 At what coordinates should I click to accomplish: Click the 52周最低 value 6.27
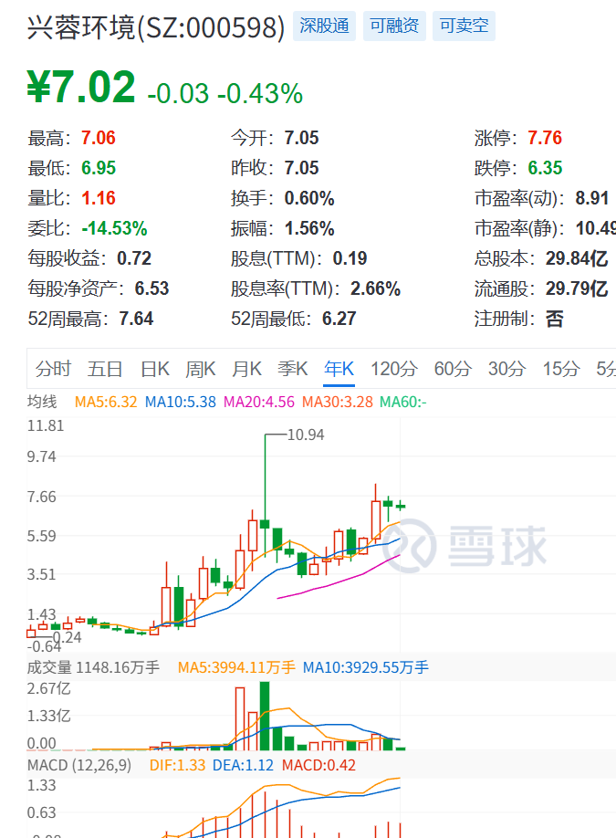[339, 319]
